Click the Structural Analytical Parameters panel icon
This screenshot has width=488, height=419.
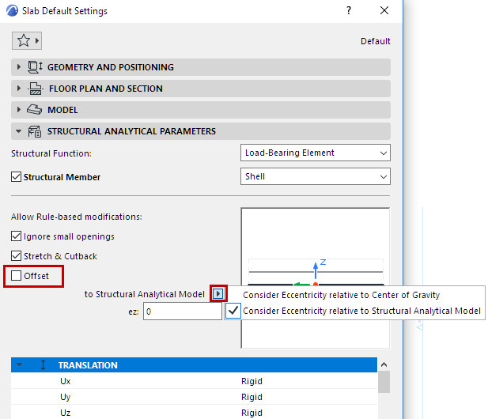click(35, 131)
